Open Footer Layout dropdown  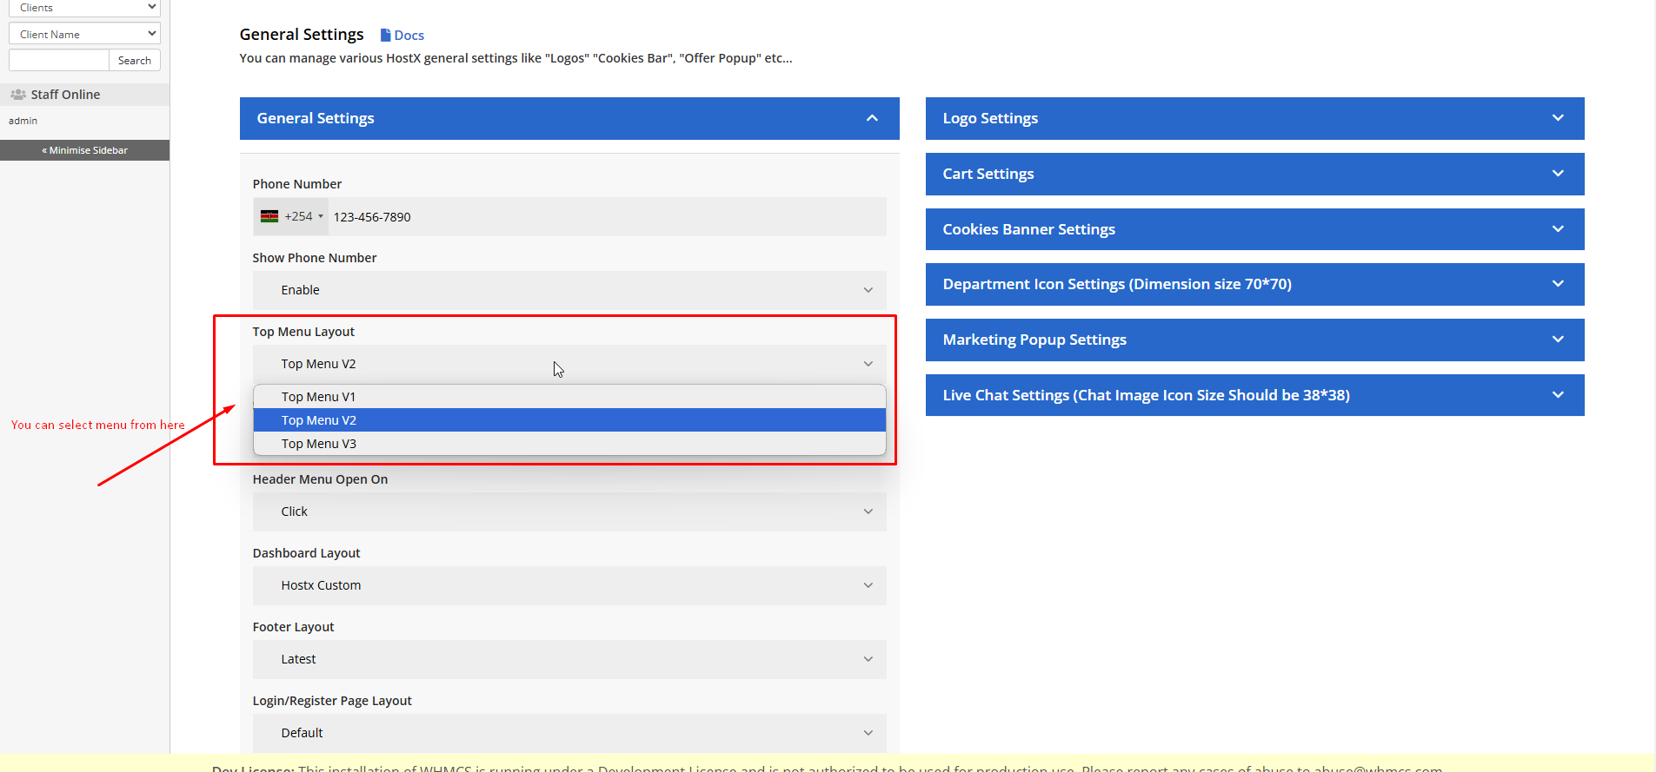569,659
